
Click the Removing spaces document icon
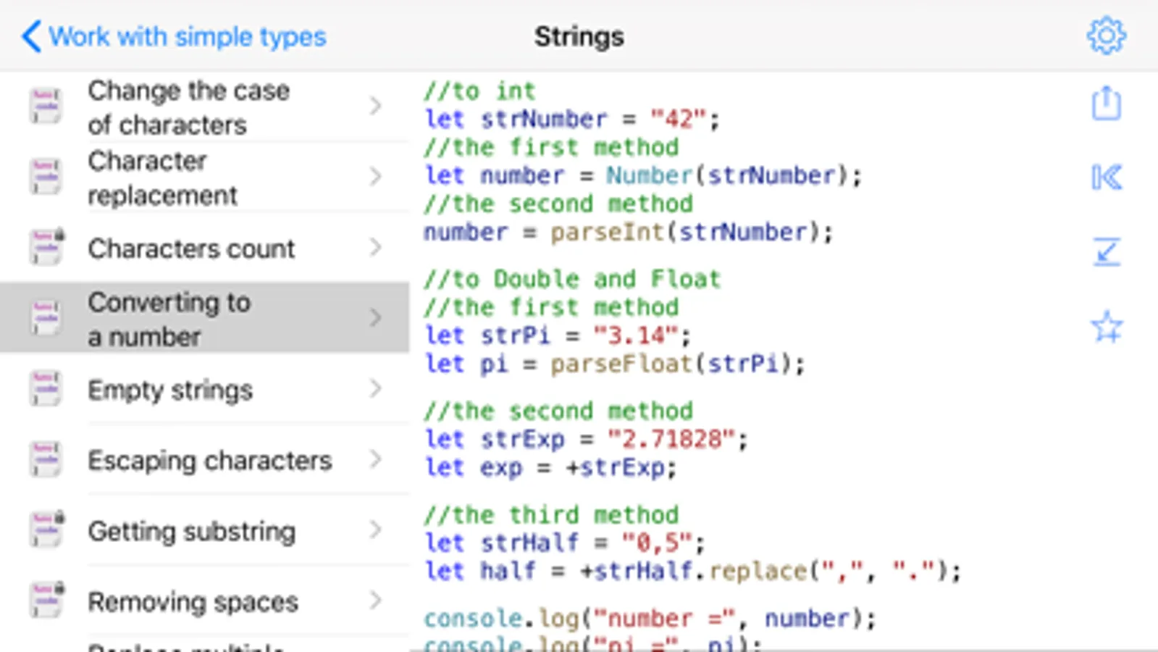46,600
